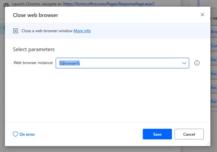Click the 'Close a web browser window' description
The image size is (217, 152).
click(47, 31)
